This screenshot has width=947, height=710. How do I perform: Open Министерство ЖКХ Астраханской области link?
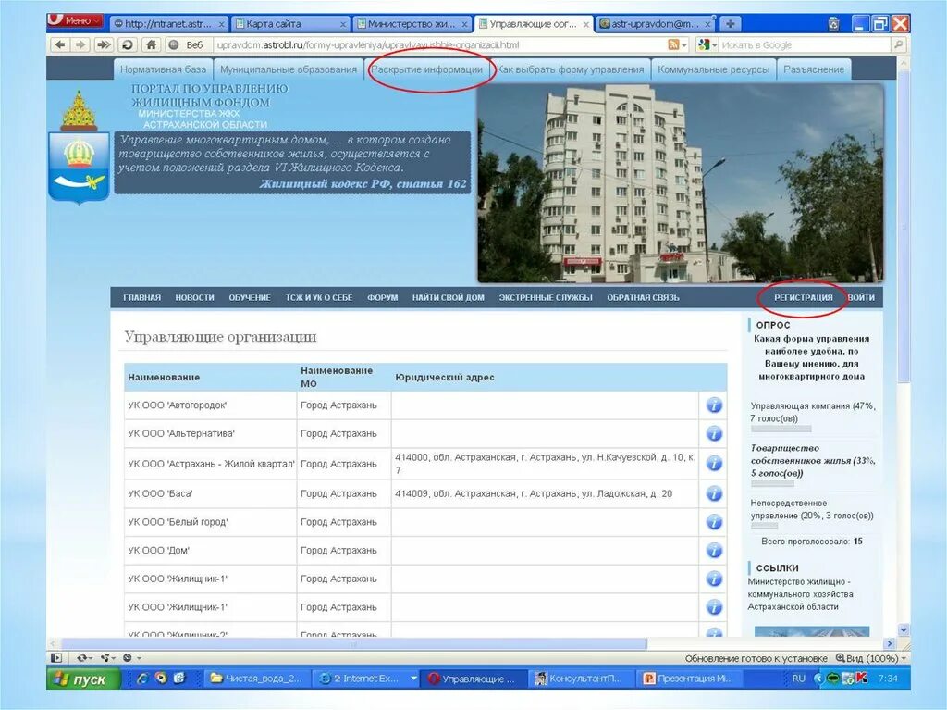[800, 594]
